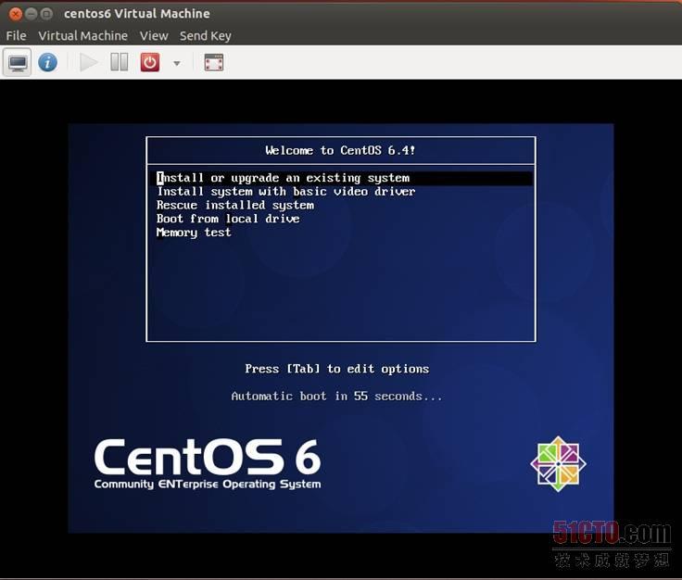682x580 pixels.
Task: Close the centos6 Virtual Machine window
Action: (x=16, y=14)
